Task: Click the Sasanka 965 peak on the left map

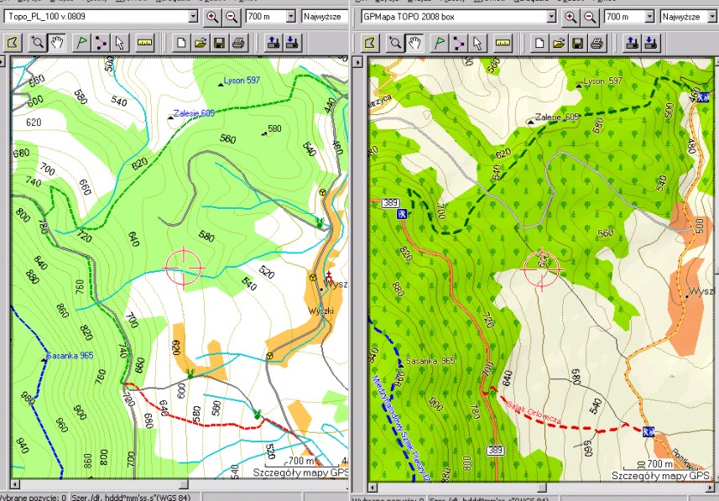Action: pos(44,360)
